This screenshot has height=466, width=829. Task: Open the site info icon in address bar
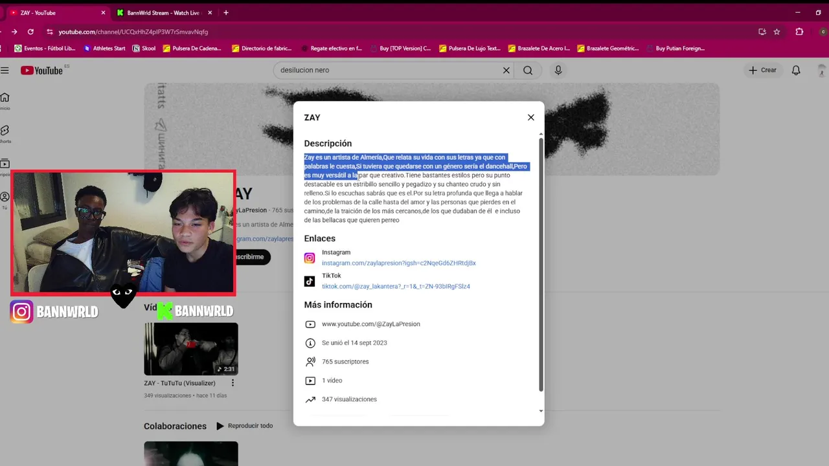click(x=49, y=32)
